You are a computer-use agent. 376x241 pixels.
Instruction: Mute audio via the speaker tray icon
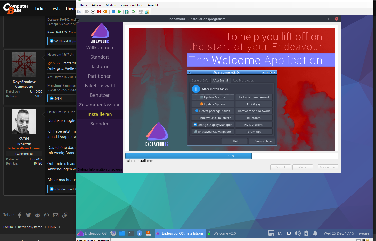click(x=297, y=233)
